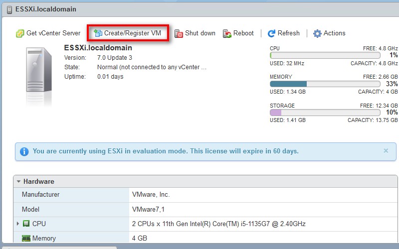Click USED: 1.41 GB text
This screenshot has height=249, width=399.
288,120
